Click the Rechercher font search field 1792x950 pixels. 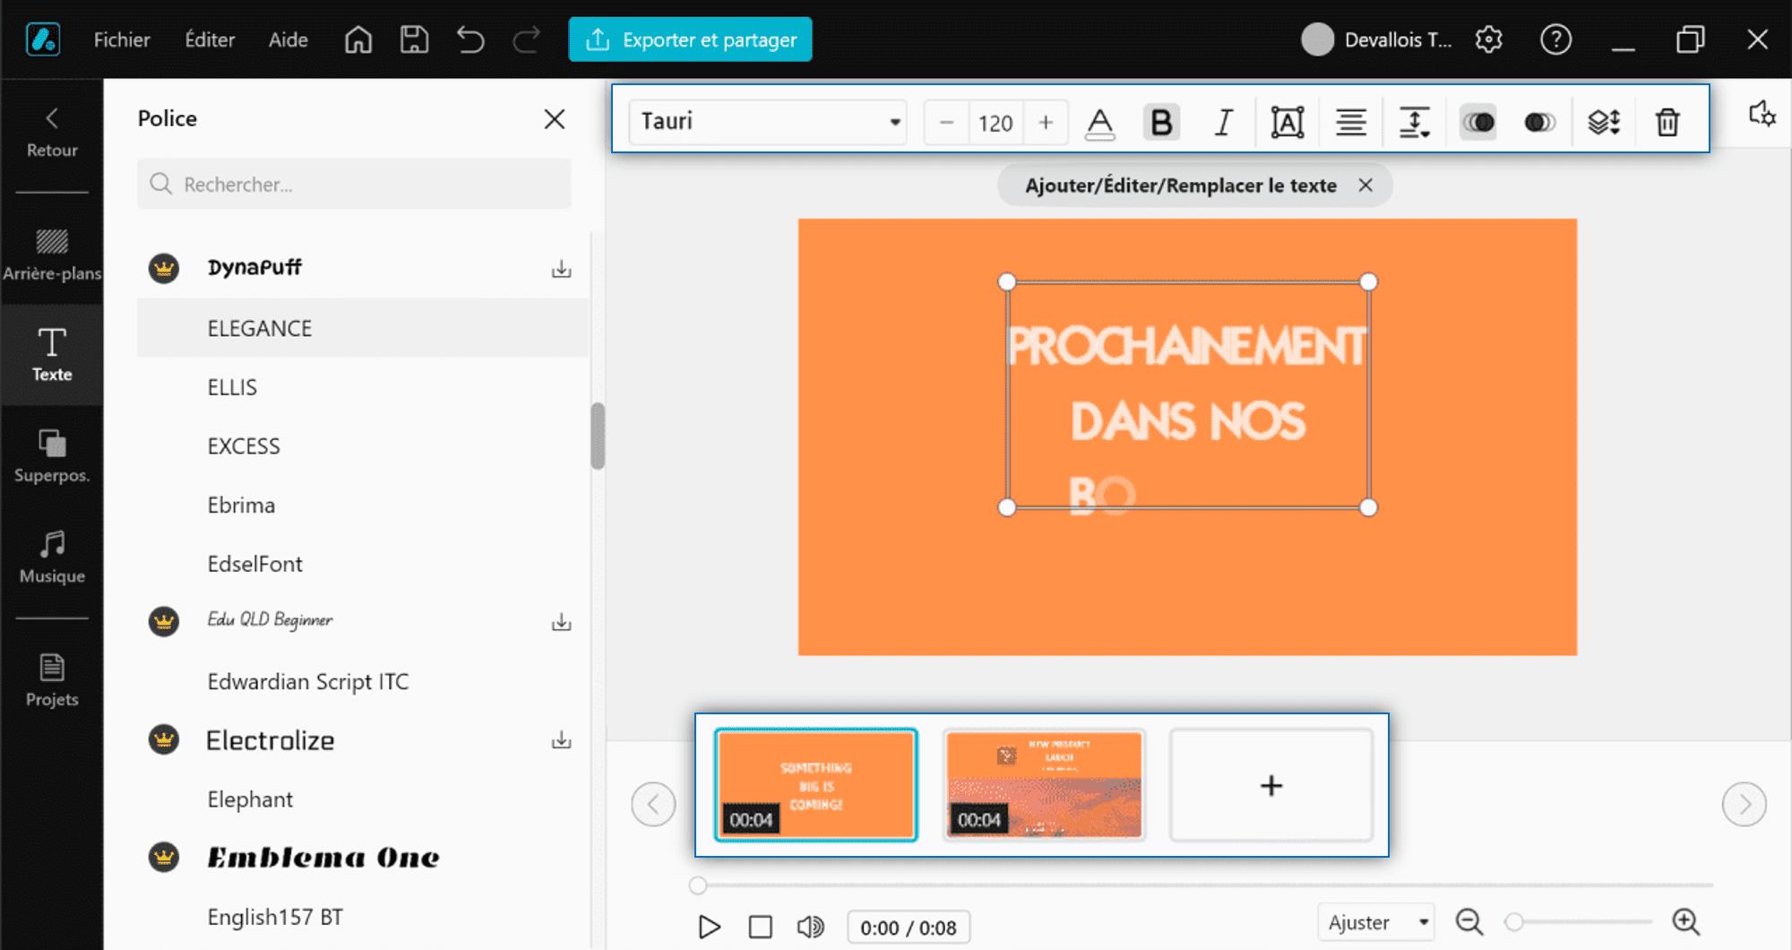coord(354,184)
